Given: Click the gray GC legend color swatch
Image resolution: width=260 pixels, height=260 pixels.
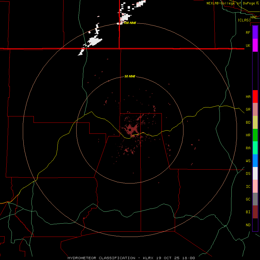Looking at the screenshot, I should tap(255, 199).
